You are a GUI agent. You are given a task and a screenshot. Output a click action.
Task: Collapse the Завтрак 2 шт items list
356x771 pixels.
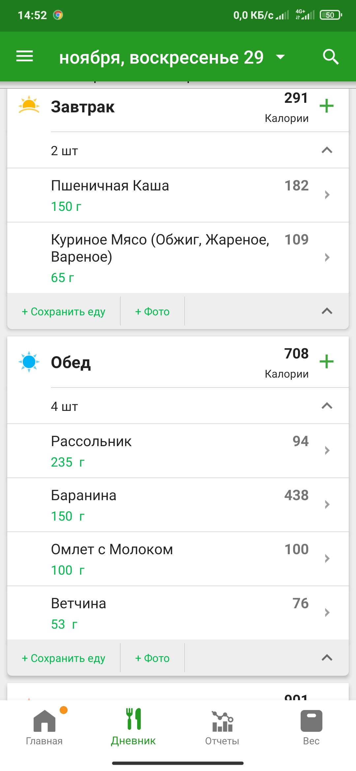point(327,150)
